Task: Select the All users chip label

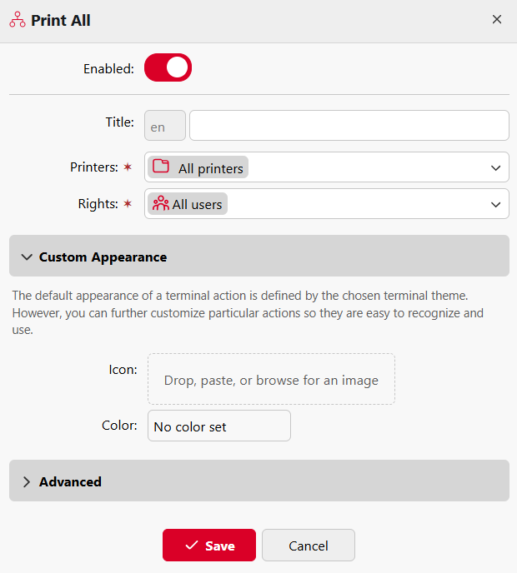Action: click(x=198, y=204)
